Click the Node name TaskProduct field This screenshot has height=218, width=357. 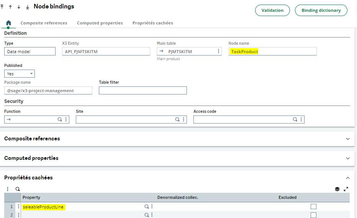[x=272, y=51]
